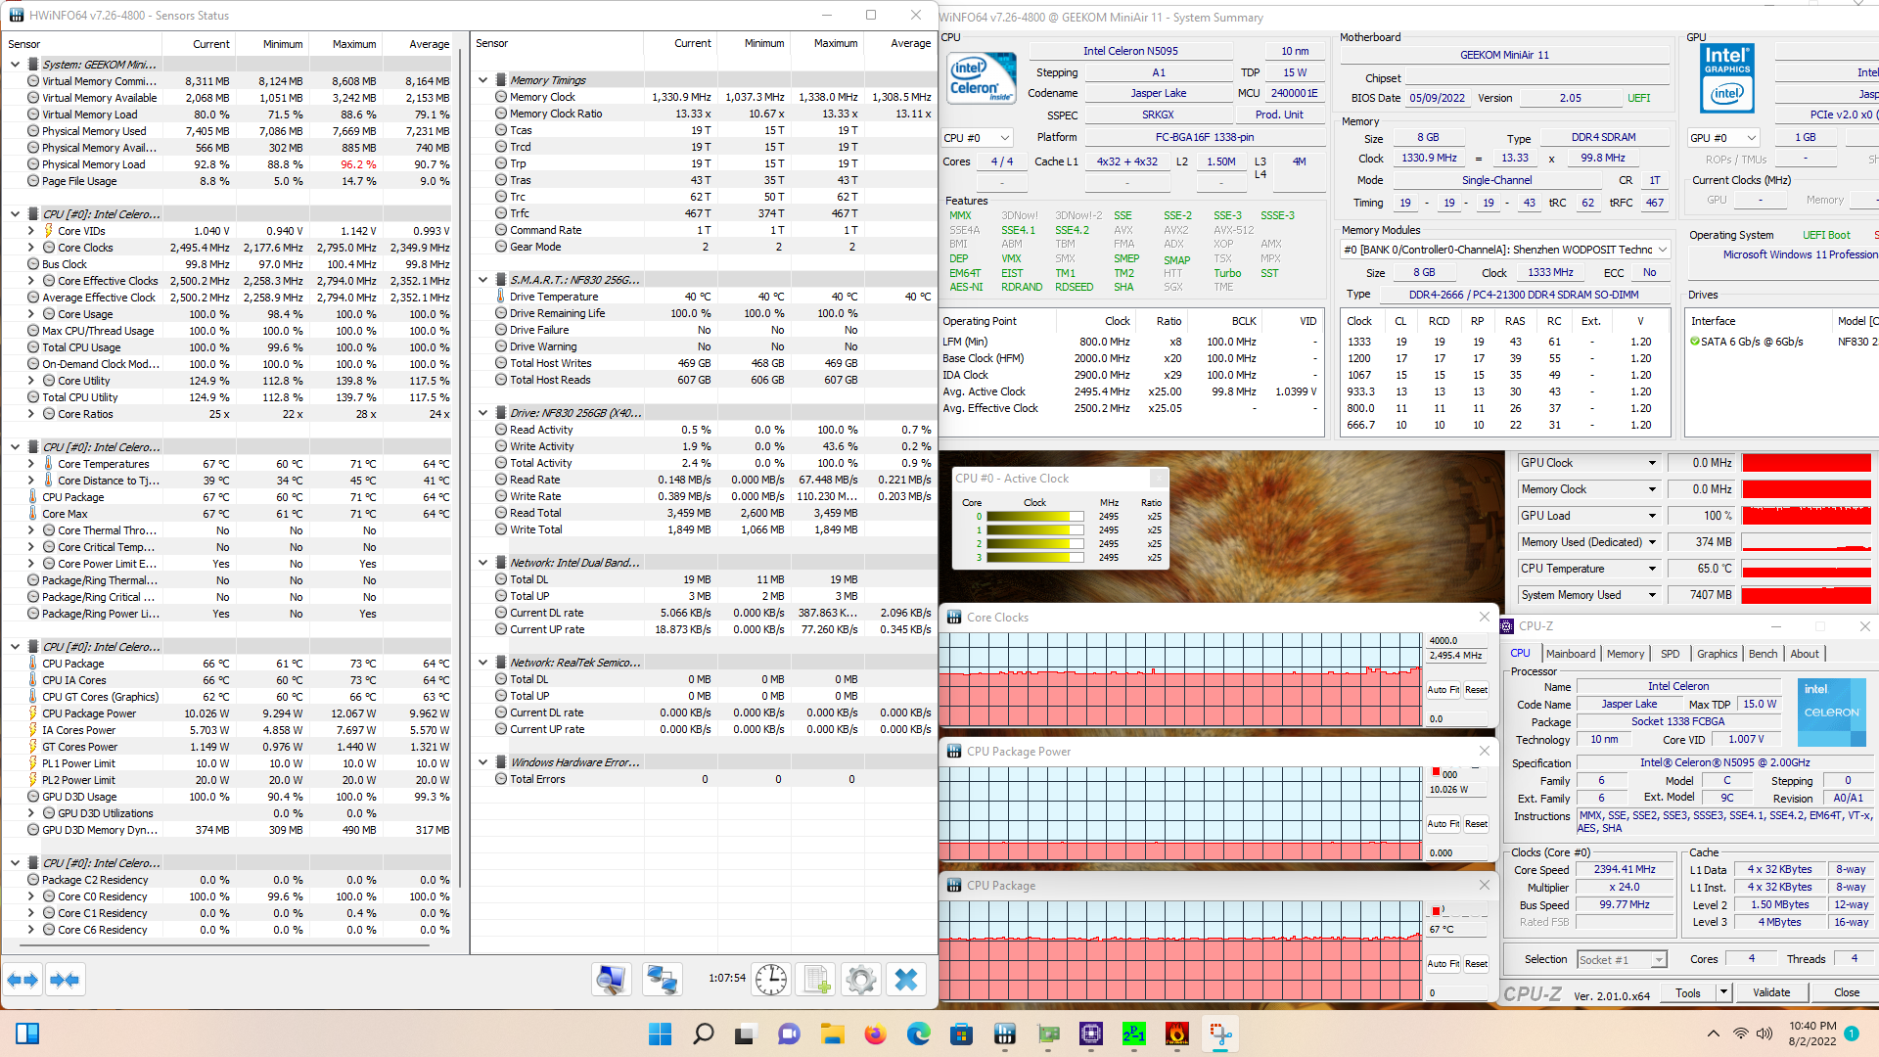Launch File Explorer from the taskbar
1879x1057 pixels.
click(832, 1034)
